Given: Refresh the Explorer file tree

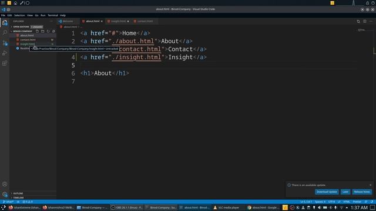Looking at the screenshot, I should [x=48, y=31].
